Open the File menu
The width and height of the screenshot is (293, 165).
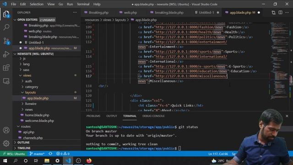[13, 4]
